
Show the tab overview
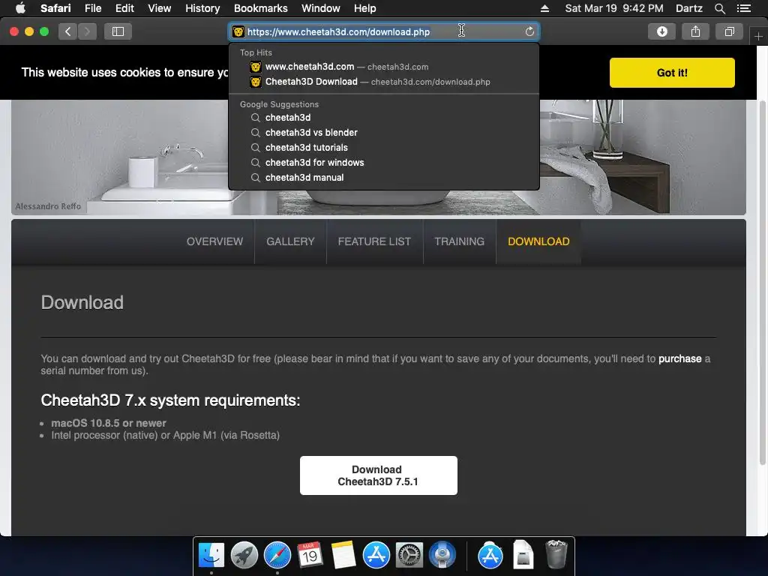729,31
